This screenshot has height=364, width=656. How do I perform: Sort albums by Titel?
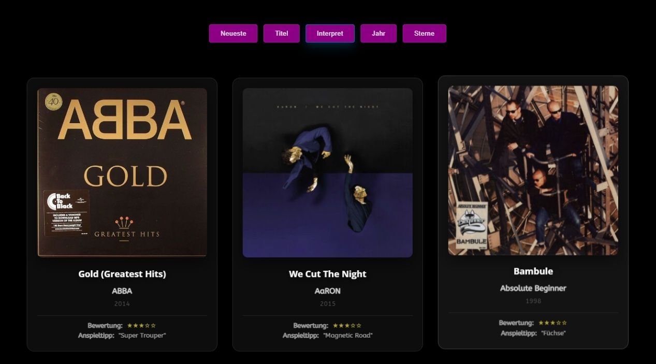tap(282, 33)
